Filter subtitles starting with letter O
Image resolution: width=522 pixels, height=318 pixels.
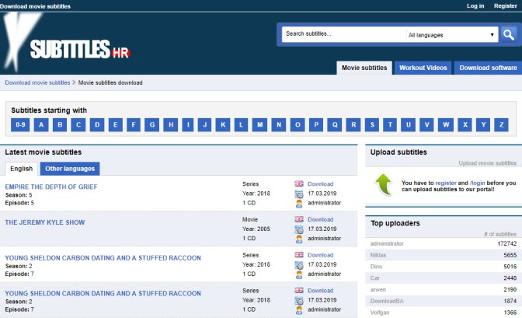[298, 124]
